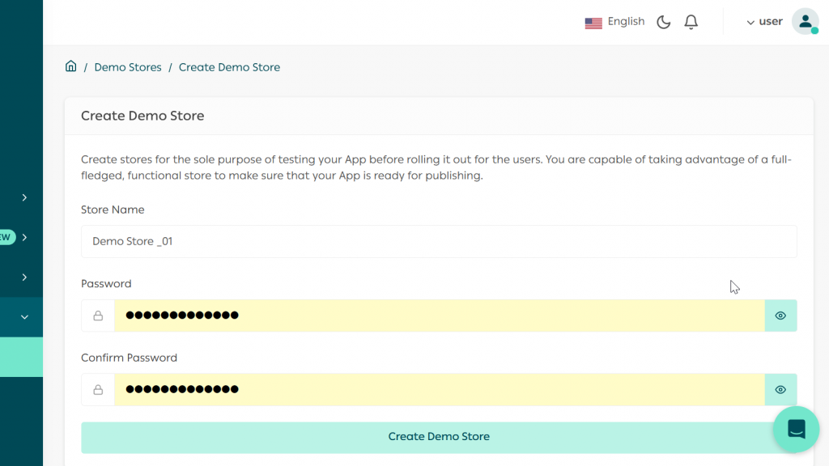
Task: Click the home icon in the breadcrumb
Action: (70, 66)
